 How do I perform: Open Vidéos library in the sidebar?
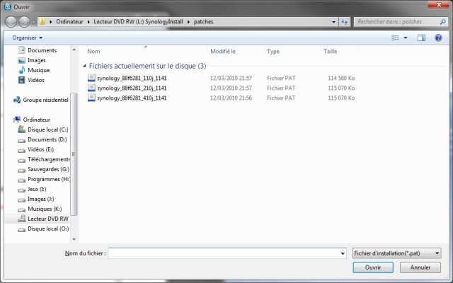click(36, 80)
